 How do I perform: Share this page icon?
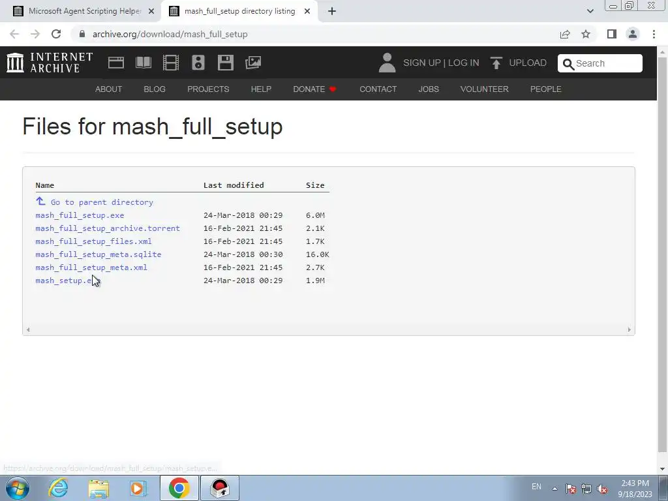click(x=565, y=34)
